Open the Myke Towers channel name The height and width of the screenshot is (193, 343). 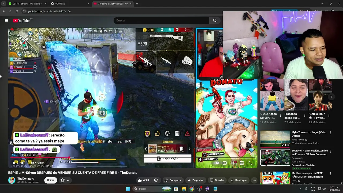point(298,140)
